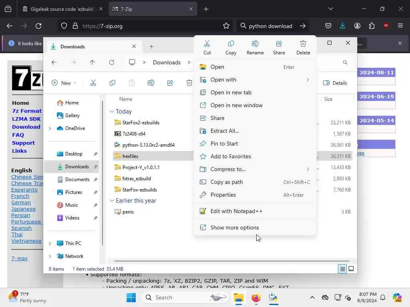Viewport: 410px width, 307px height.
Task: Open Firefox downloads panel icon
Action: 343,26
